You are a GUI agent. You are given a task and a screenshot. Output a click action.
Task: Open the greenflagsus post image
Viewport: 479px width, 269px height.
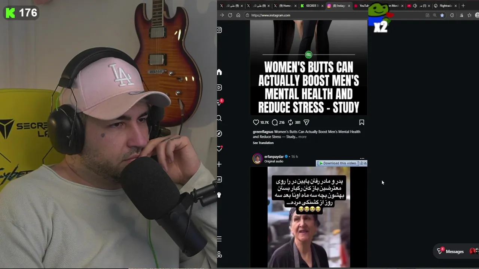309,68
